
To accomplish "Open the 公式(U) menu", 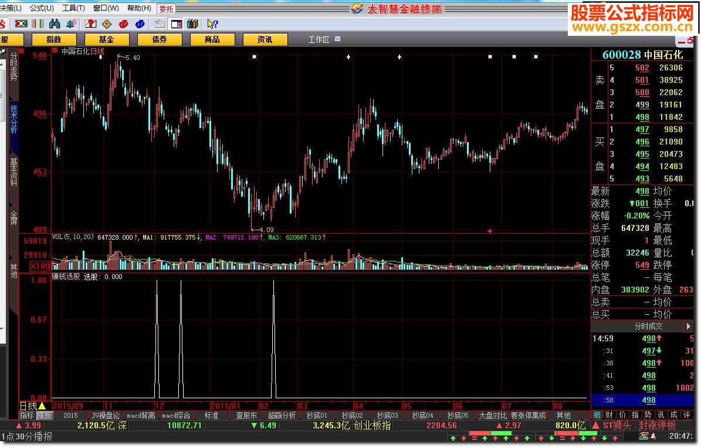I will pos(42,8).
